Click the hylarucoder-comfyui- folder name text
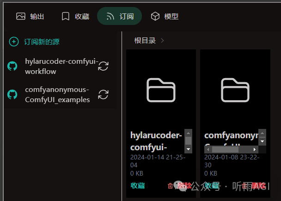The width and height of the screenshot is (281, 201). (x=156, y=141)
